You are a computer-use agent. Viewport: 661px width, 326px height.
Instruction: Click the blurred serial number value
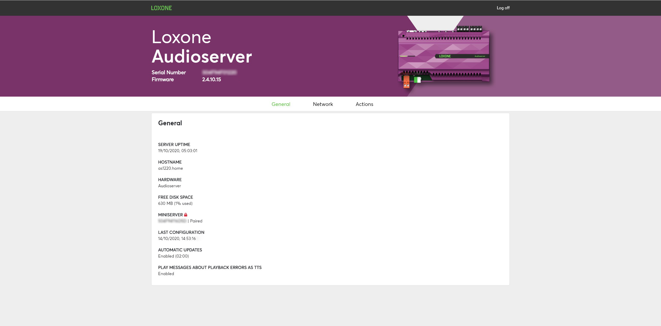(x=219, y=73)
